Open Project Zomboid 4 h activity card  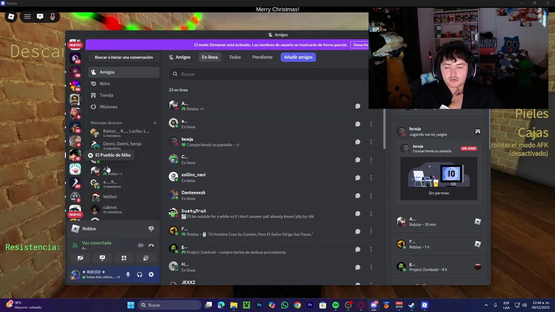(x=439, y=266)
